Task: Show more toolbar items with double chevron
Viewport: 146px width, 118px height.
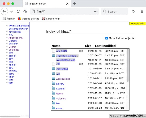Action: tap(133, 11)
